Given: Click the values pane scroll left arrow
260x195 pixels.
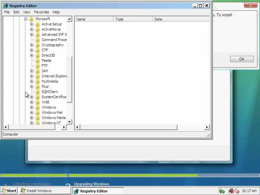Looking at the screenshot, I should pos(77,127).
